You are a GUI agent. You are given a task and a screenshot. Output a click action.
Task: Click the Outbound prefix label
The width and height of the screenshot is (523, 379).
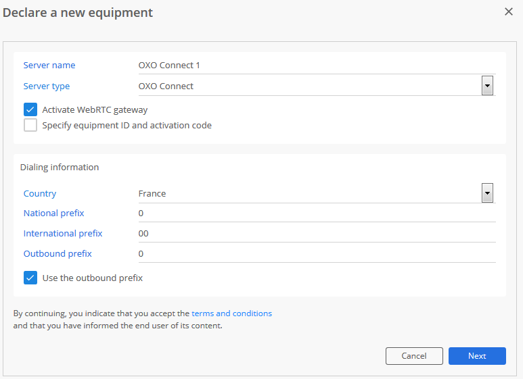point(58,254)
